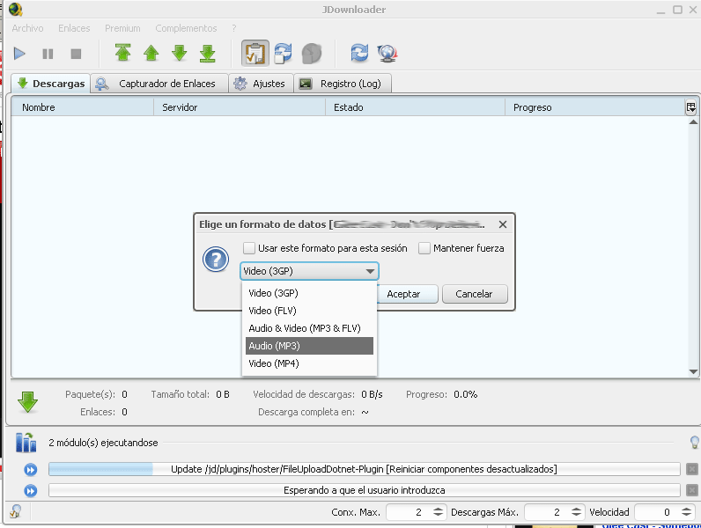Click scroll up arrow of downloads list
Screen dimensions: 701x528
pos(693,121)
